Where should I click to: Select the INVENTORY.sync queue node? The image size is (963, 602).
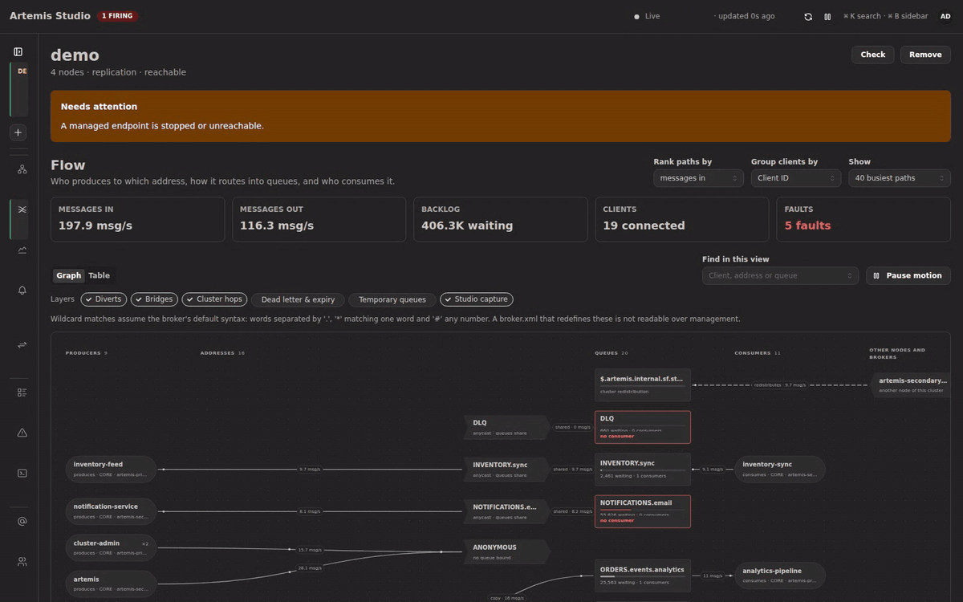pos(643,469)
